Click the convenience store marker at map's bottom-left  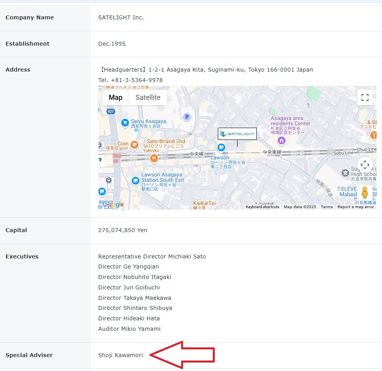tap(102, 192)
